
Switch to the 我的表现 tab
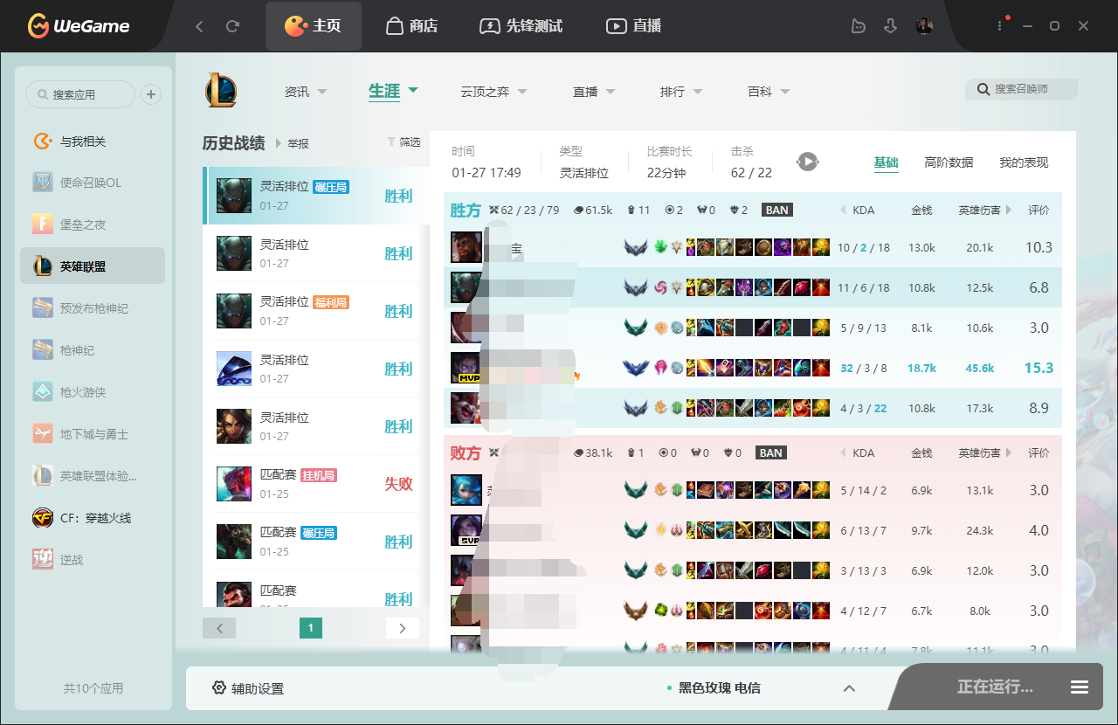pyautogui.click(x=1024, y=162)
